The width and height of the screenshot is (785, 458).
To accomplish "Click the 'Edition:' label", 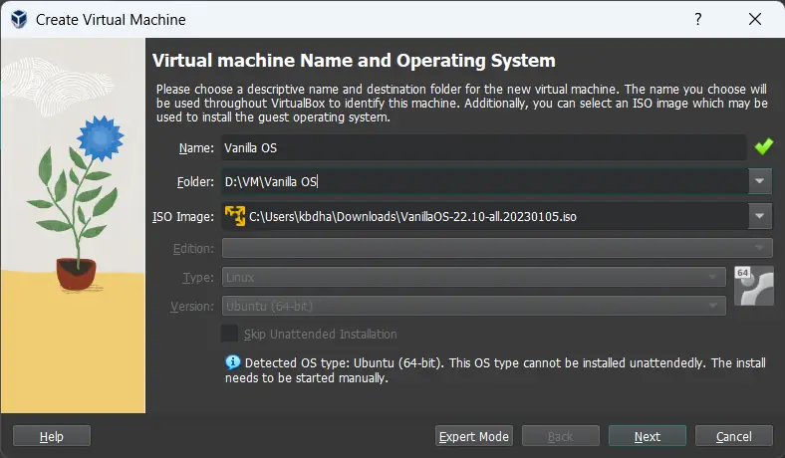I will tap(193, 248).
